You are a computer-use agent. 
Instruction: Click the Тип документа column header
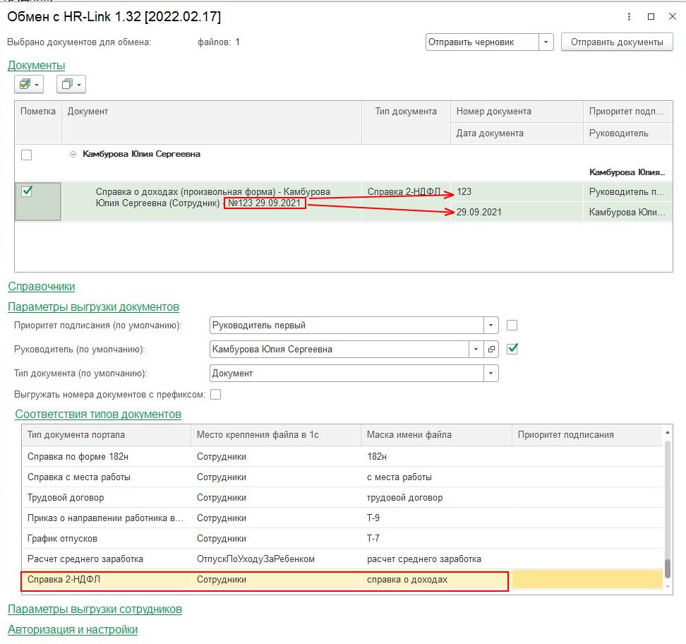click(406, 122)
